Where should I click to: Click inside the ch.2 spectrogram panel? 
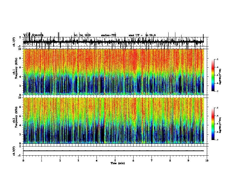click(x=114, y=121)
